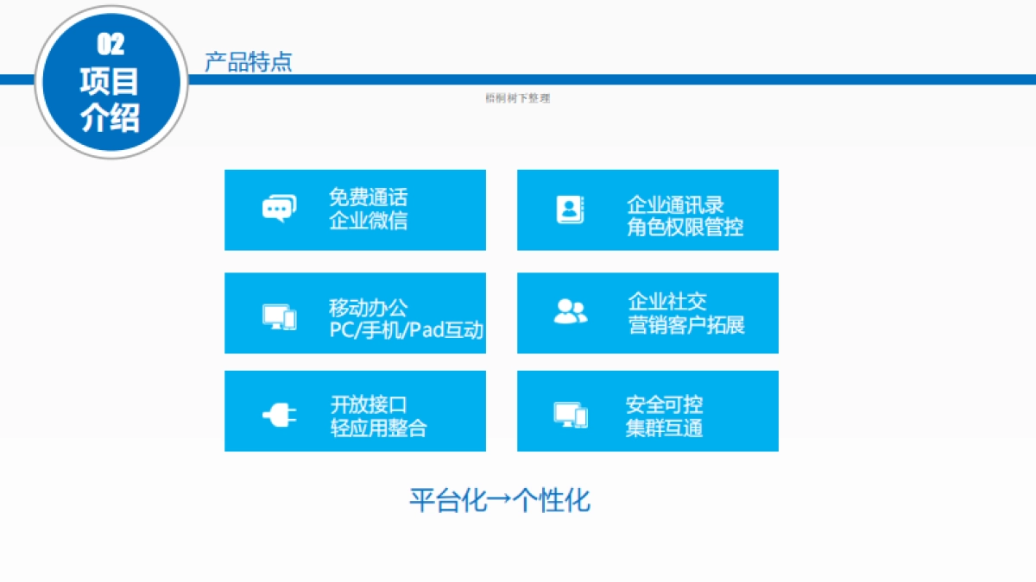Expand the 开放接口 轻应用整合 tile
This screenshot has width=1036, height=582.
click(x=355, y=411)
